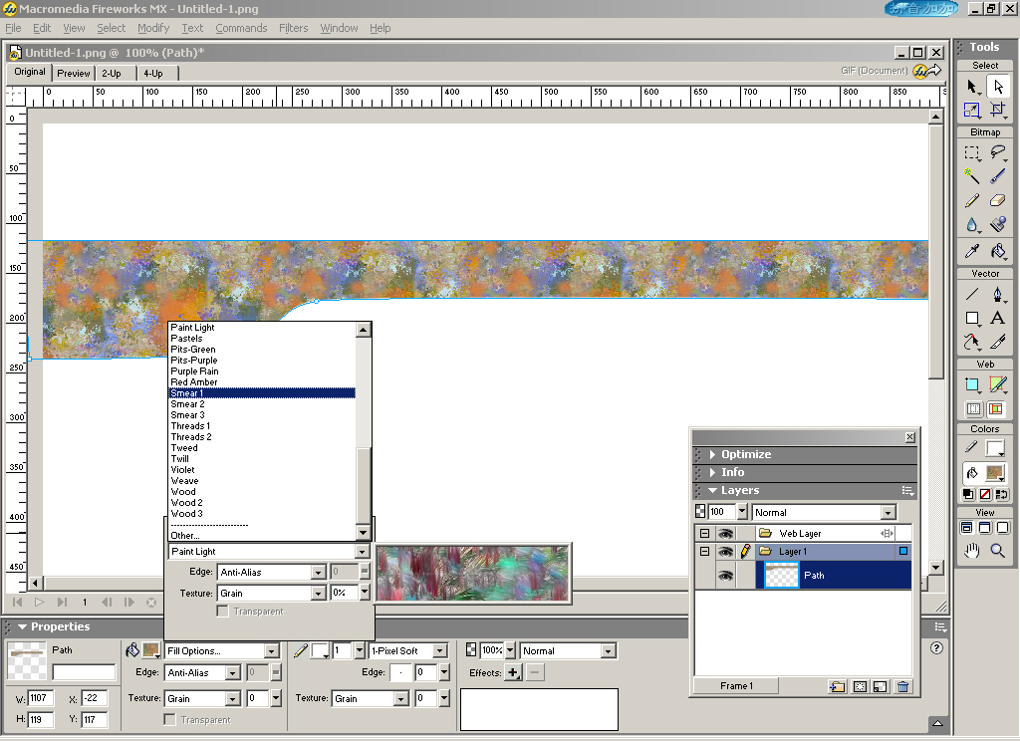Hide Layer 1 with its eye icon
This screenshot has width=1020, height=741.
(725, 552)
